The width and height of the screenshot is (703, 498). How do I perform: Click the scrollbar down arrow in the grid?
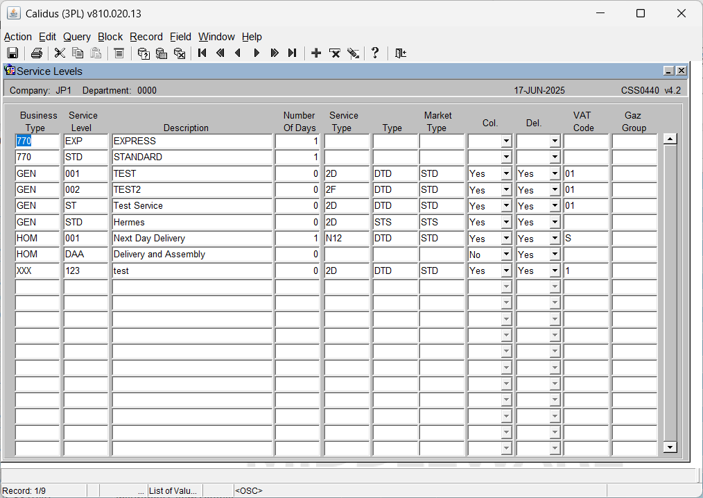tap(670, 447)
